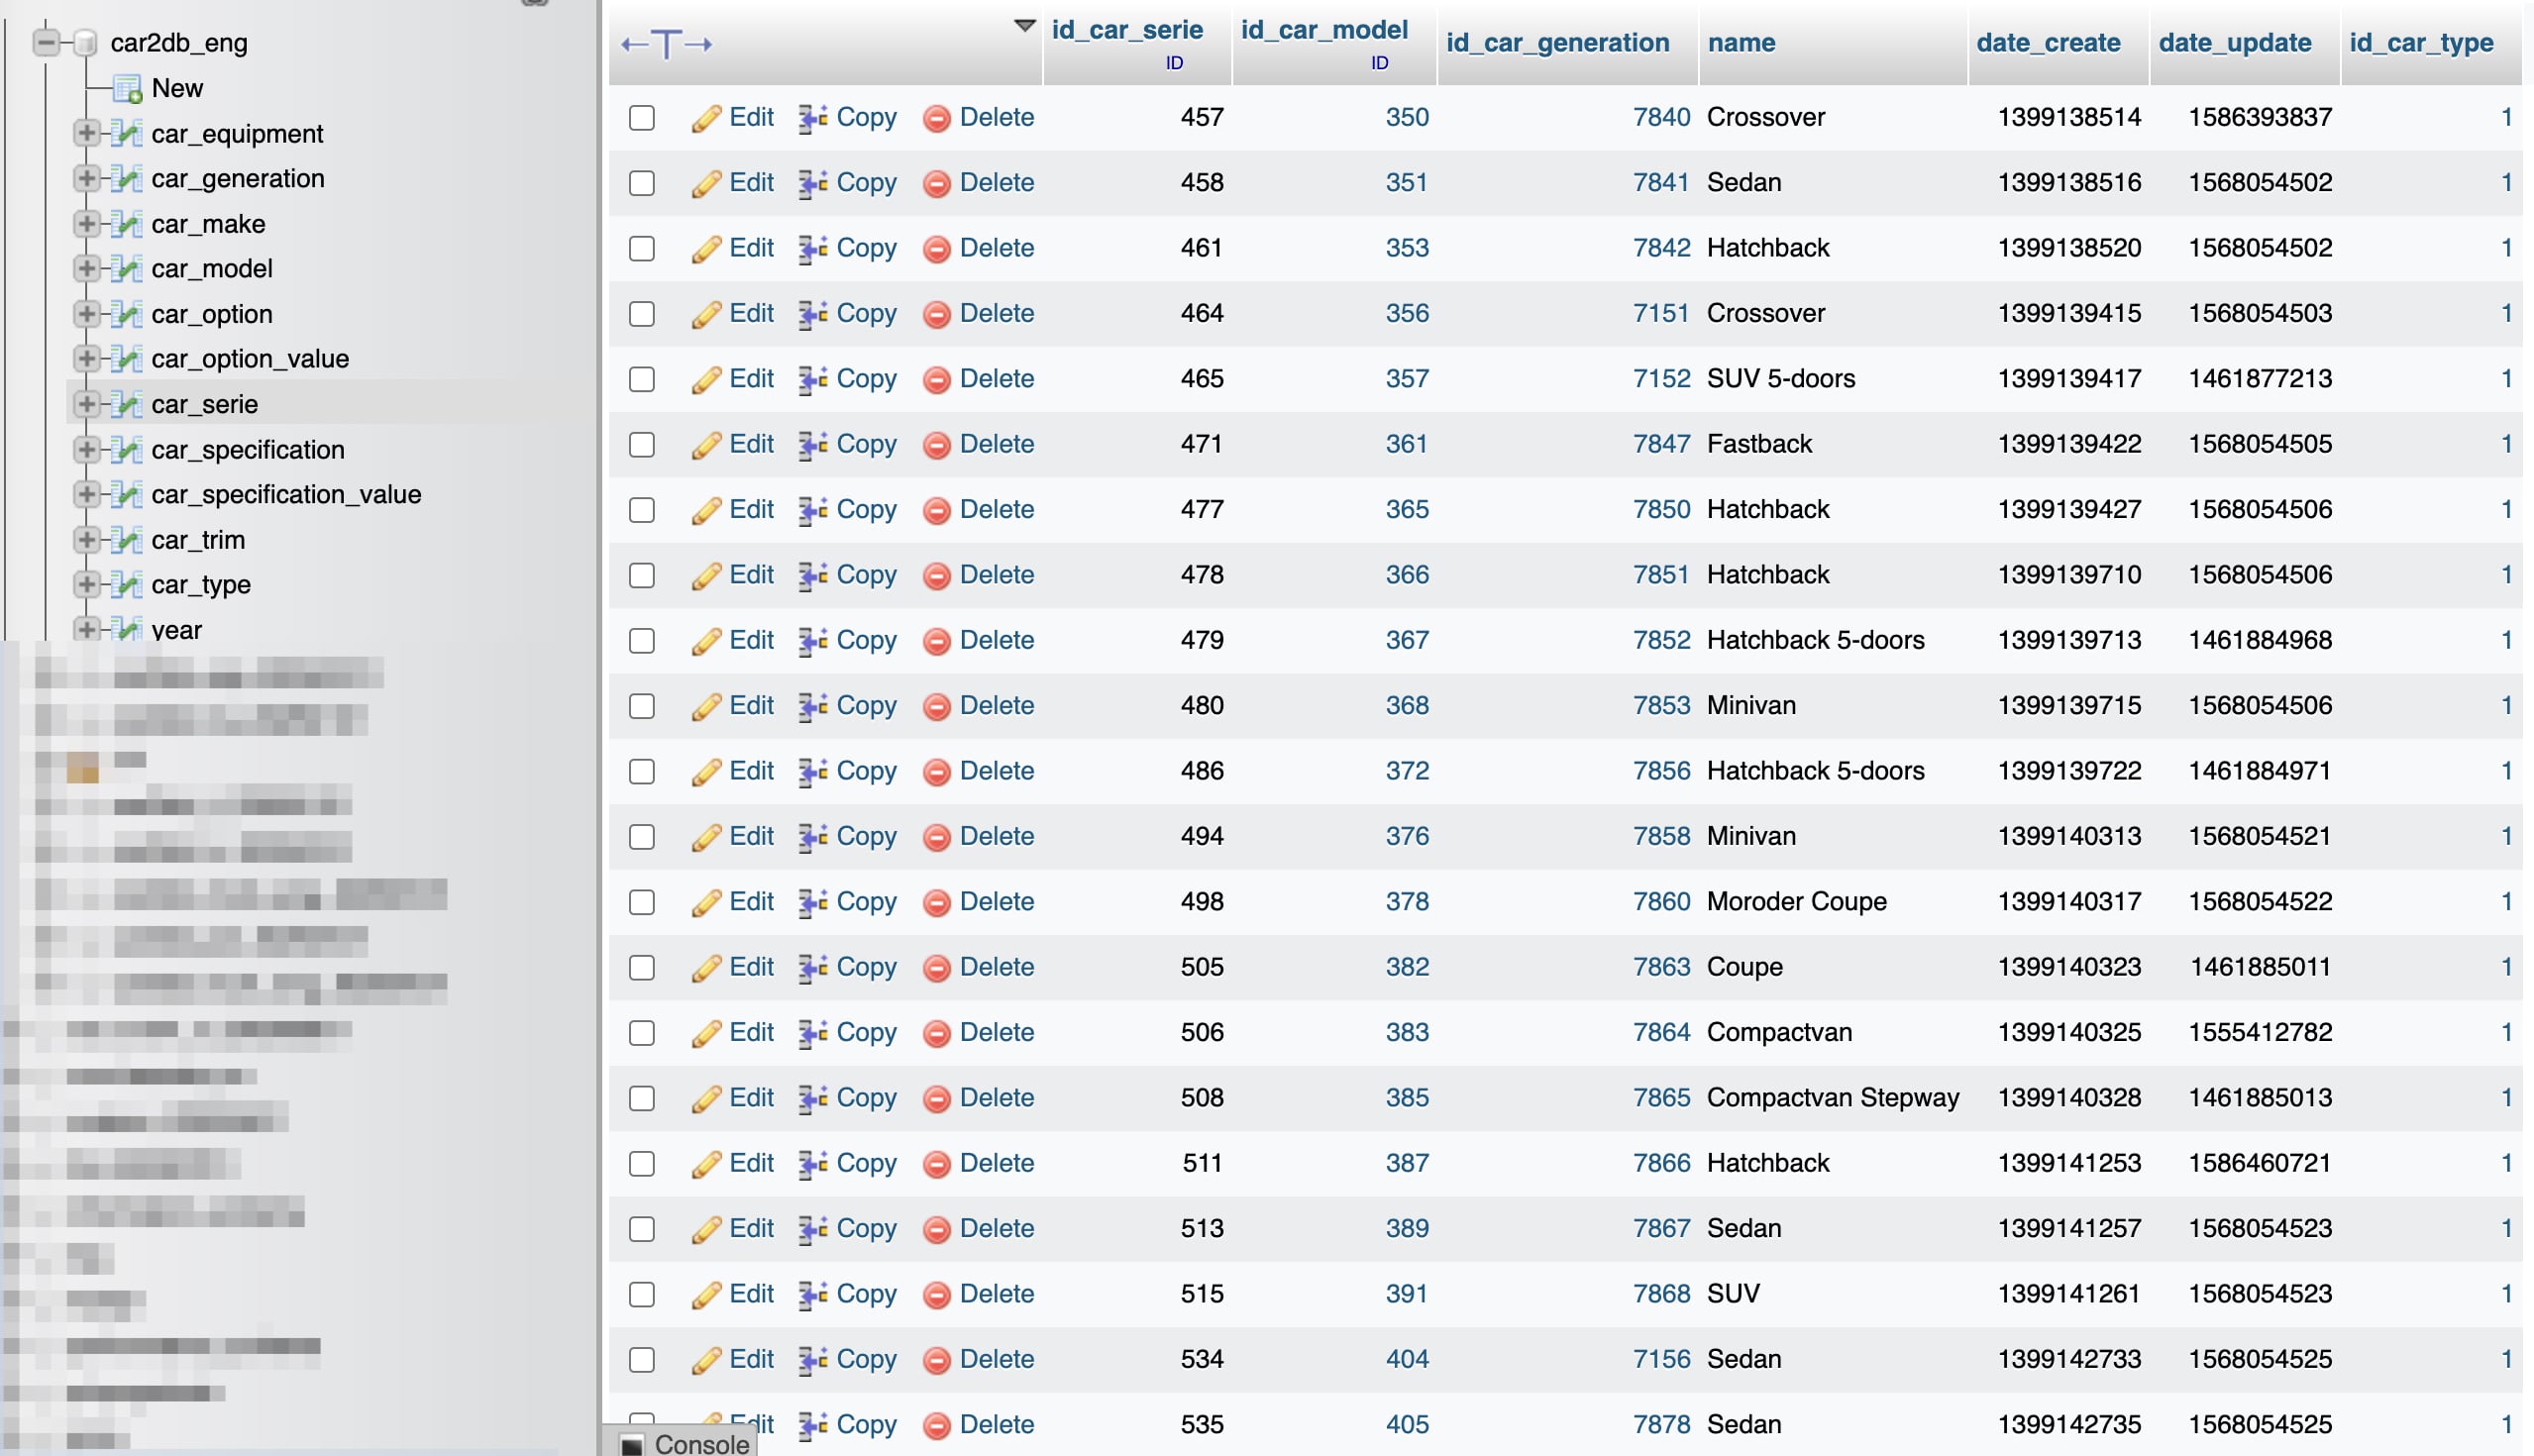The height and width of the screenshot is (1456, 2534).
Task: Click the full texts toggle arrows icon
Action: (x=666, y=44)
